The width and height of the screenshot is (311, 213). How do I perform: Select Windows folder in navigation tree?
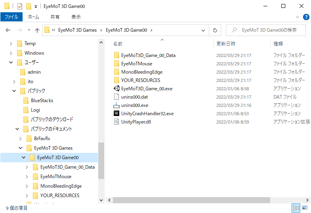click(x=34, y=53)
